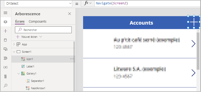The image size is (201, 92).
Task: Click the Gallery1 control icon in tree
Action: pyautogui.click(x=23, y=73)
